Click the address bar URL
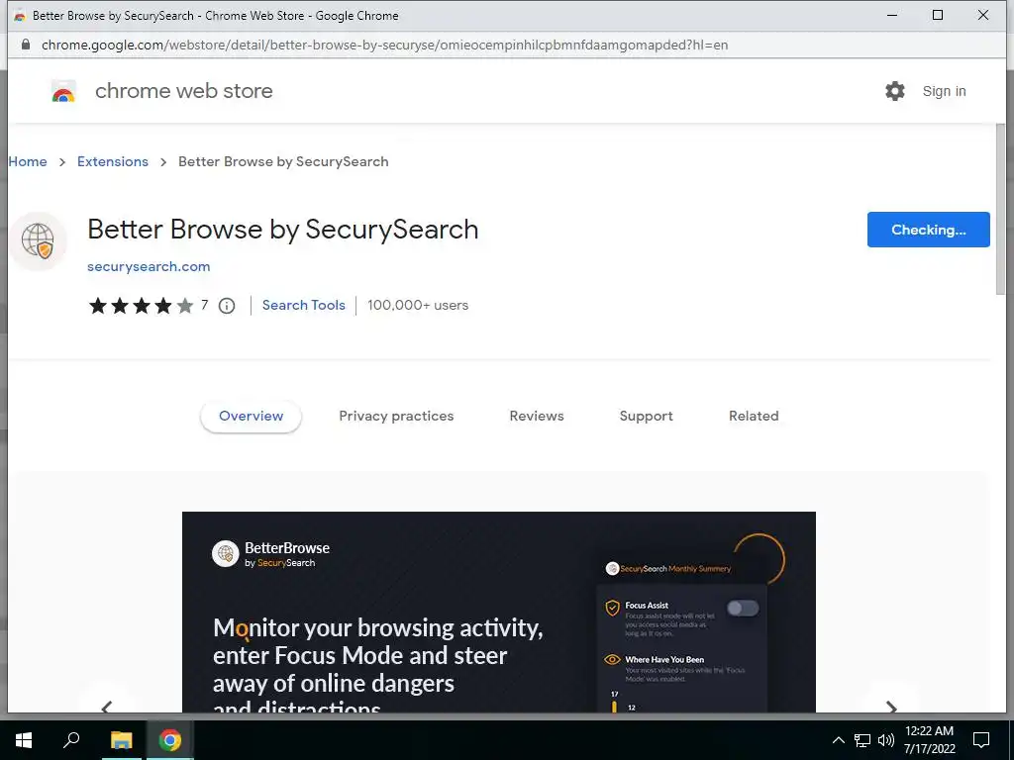The image size is (1014, 760). click(x=385, y=46)
